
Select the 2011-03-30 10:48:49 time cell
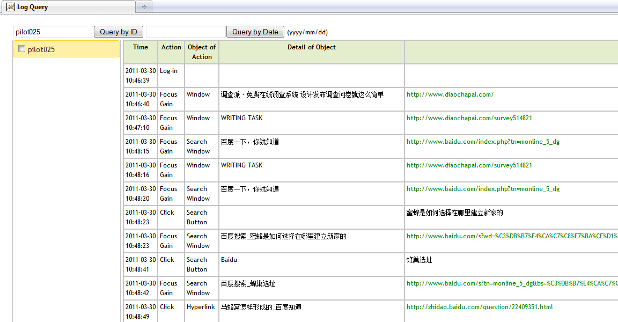pyautogui.click(x=141, y=312)
